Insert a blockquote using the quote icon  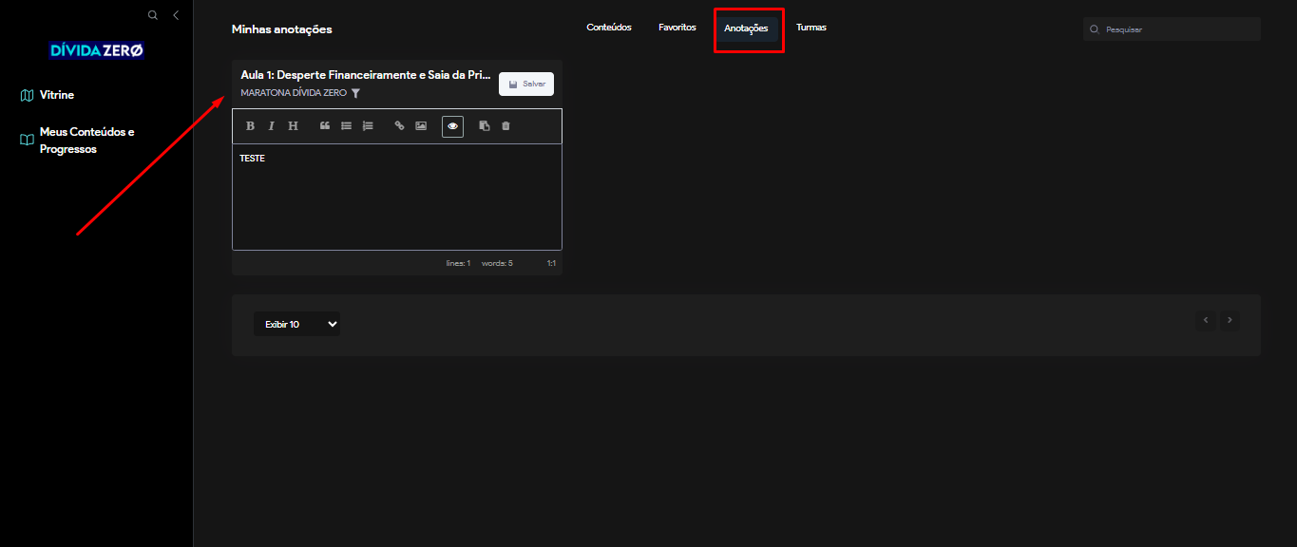(x=325, y=126)
